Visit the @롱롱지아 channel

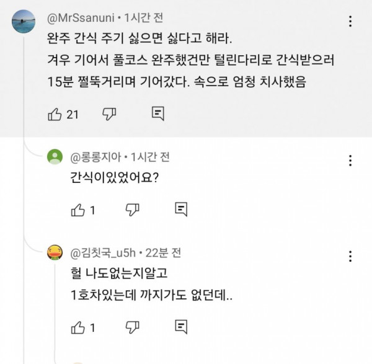point(95,156)
